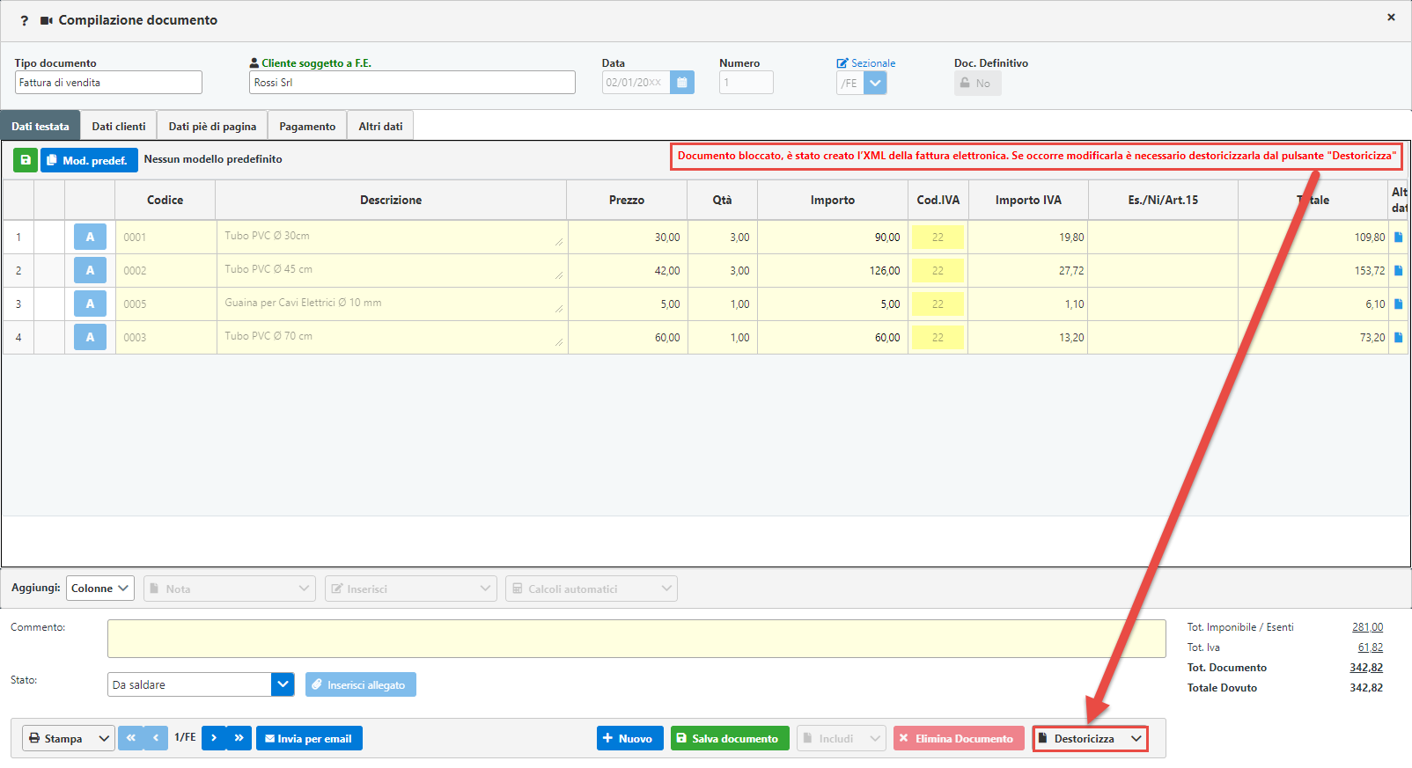The image size is (1412, 768).
Task: Click the A article button in row 0002
Action: click(x=90, y=270)
